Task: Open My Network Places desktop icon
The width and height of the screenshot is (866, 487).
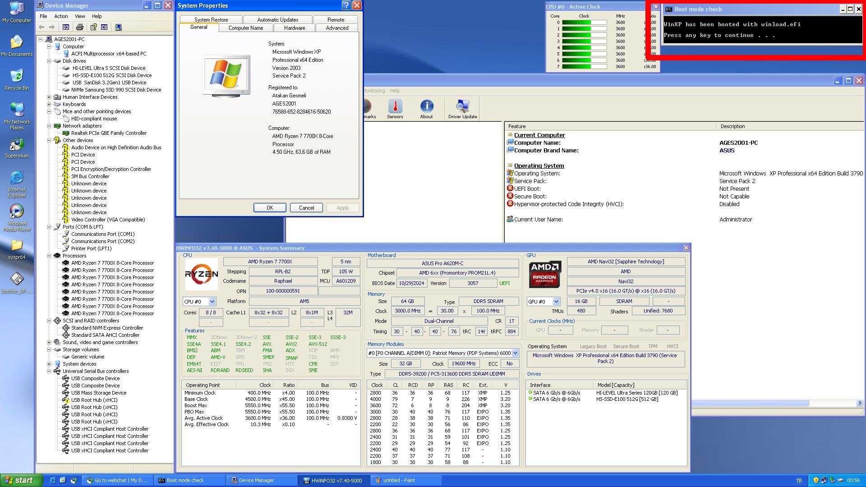Action: (x=17, y=116)
